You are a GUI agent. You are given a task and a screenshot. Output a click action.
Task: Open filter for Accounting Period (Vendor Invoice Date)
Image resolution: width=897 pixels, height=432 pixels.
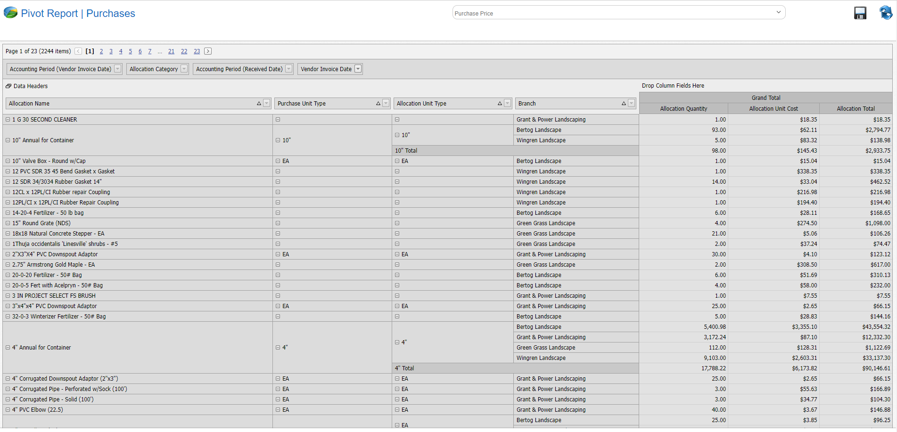point(118,69)
